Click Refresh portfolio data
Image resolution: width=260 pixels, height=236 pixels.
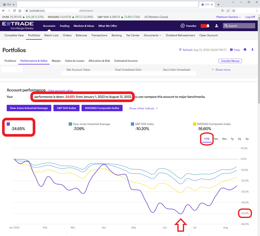point(186,50)
